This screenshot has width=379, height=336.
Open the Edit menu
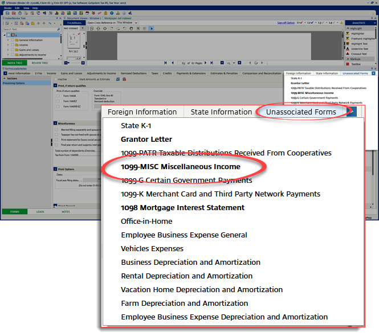[17, 8]
